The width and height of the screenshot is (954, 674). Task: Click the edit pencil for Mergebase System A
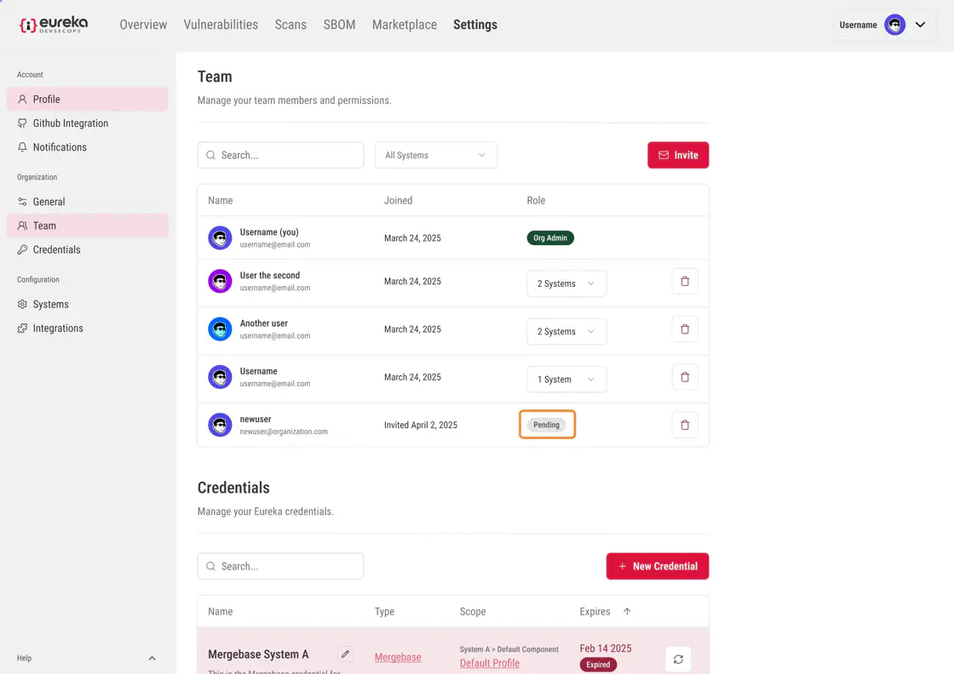(x=345, y=654)
